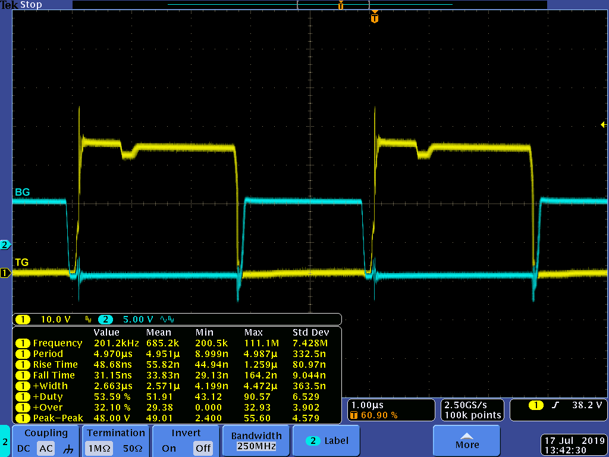Click the 13:42:30 time display
609x457 pixels.
565,450
